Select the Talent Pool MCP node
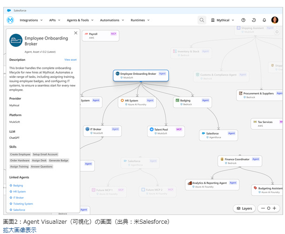285x234 pixels. click(x=166, y=131)
